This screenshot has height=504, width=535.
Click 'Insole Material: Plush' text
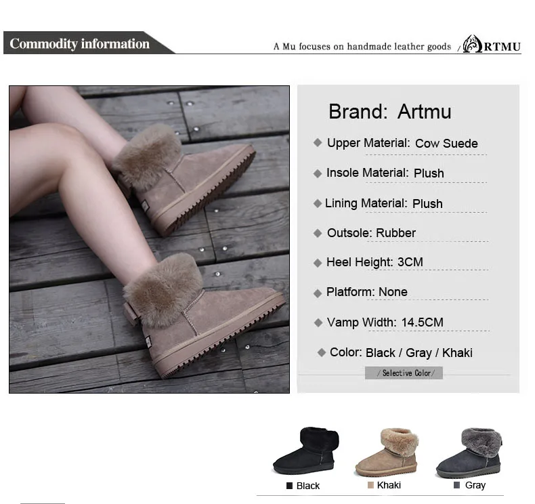point(385,173)
